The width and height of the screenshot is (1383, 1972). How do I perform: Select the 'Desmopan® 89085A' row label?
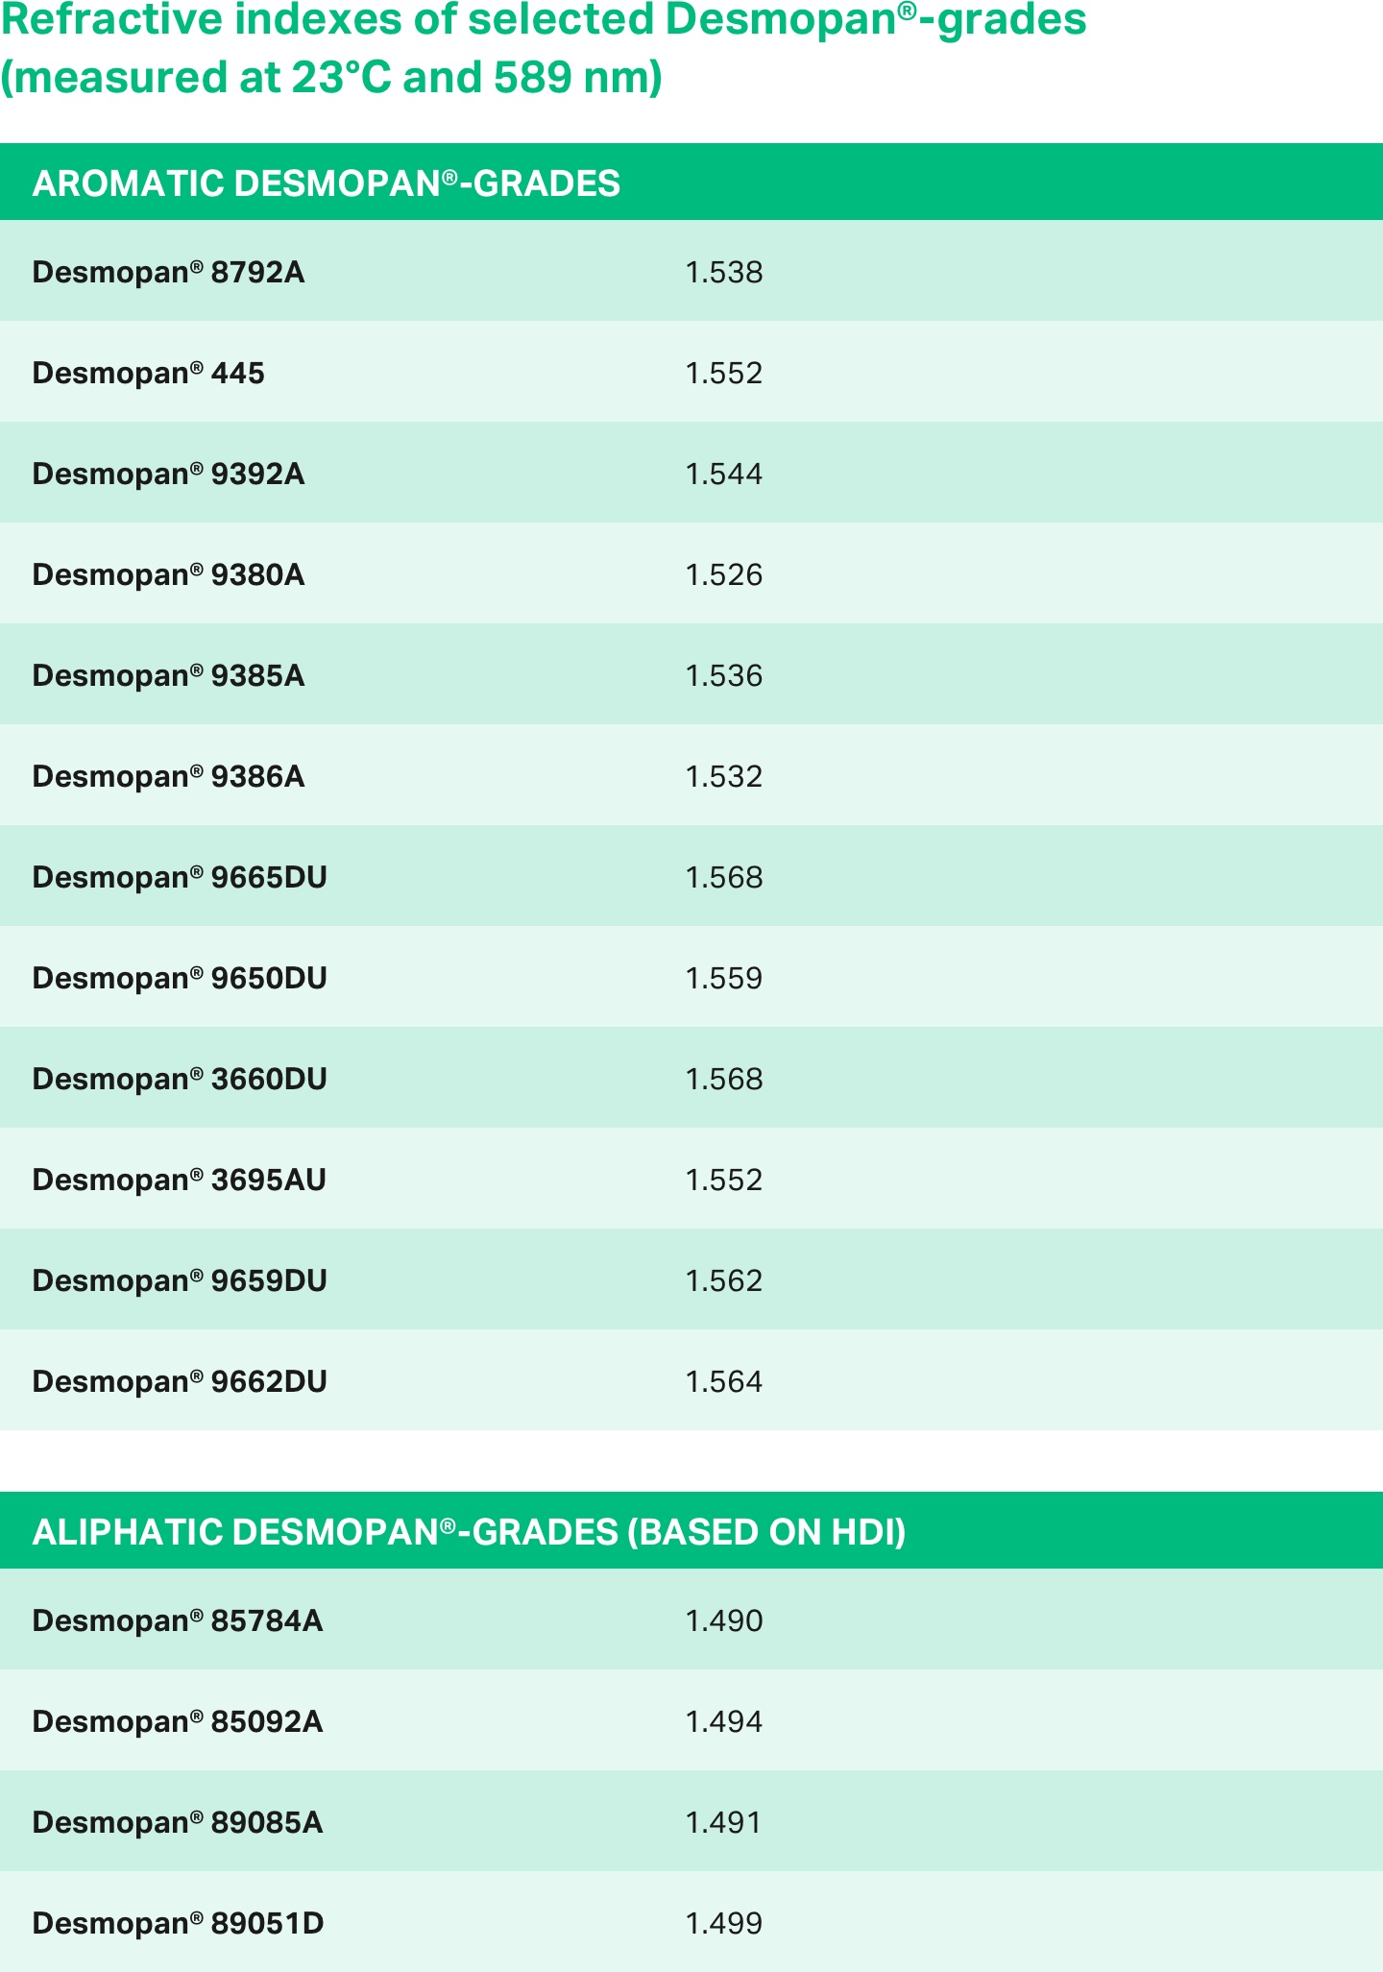point(178,1822)
